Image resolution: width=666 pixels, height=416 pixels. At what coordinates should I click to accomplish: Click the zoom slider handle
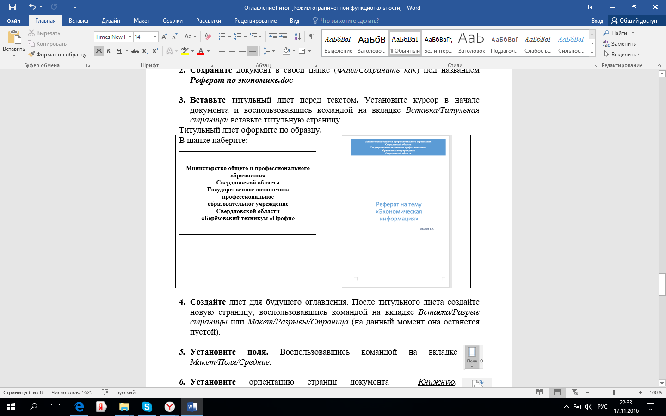(x=614, y=392)
